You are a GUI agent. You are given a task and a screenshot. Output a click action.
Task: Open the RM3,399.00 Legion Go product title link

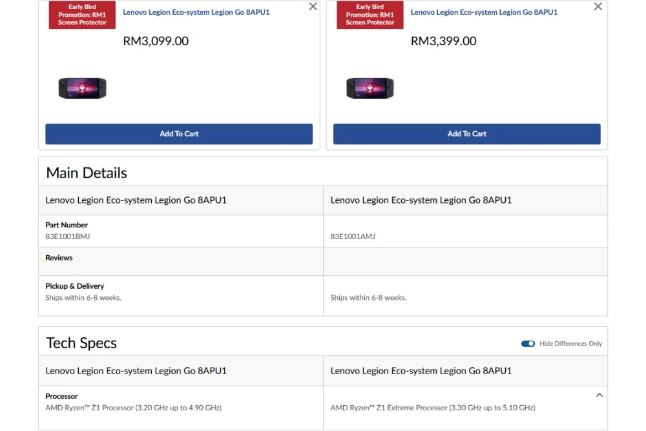pos(484,12)
